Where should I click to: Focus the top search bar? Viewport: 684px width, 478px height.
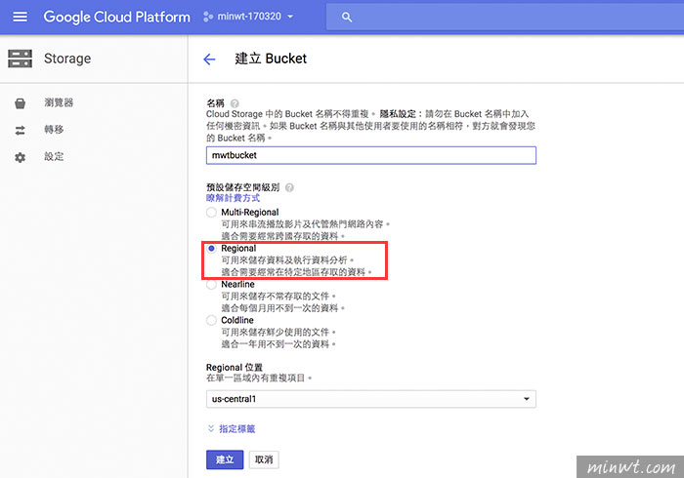pos(505,17)
